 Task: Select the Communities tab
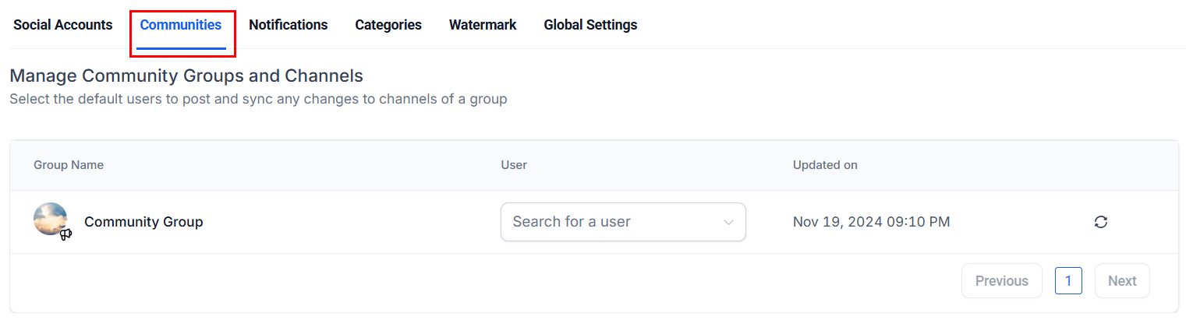click(181, 25)
